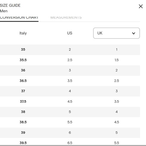Click the US column header
This screenshot has width=146, height=146.
click(70, 33)
